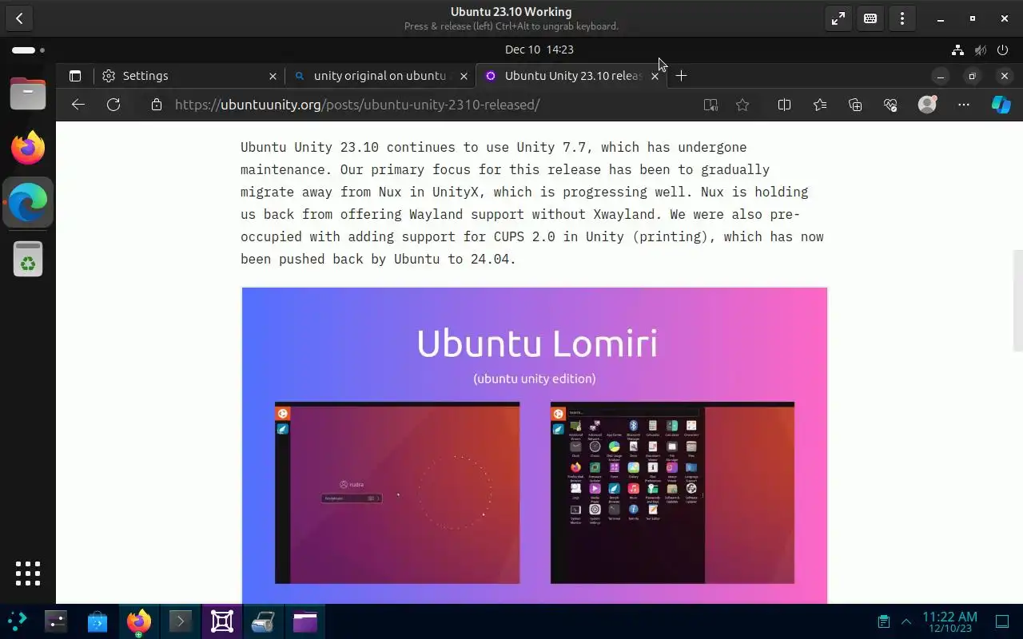Select the Ubuntu Unity 23.10 release tab
The width and height of the screenshot is (1023, 639).
coord(572,76)
